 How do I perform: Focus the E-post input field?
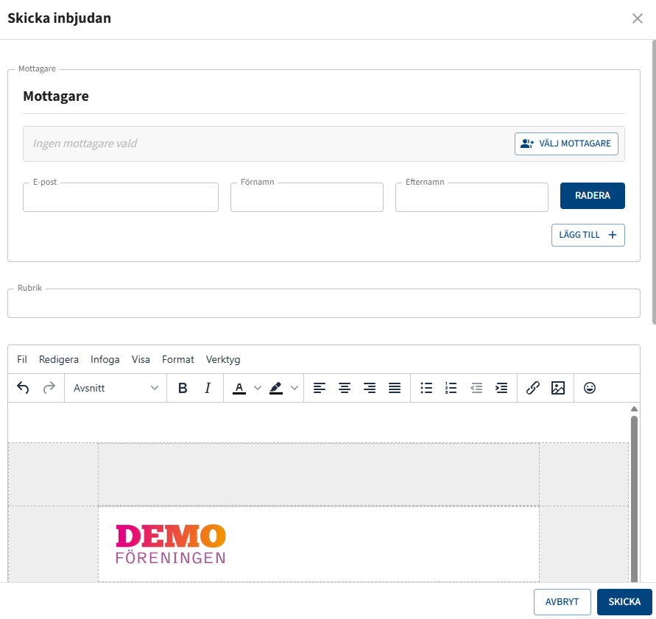click(121, 197)
